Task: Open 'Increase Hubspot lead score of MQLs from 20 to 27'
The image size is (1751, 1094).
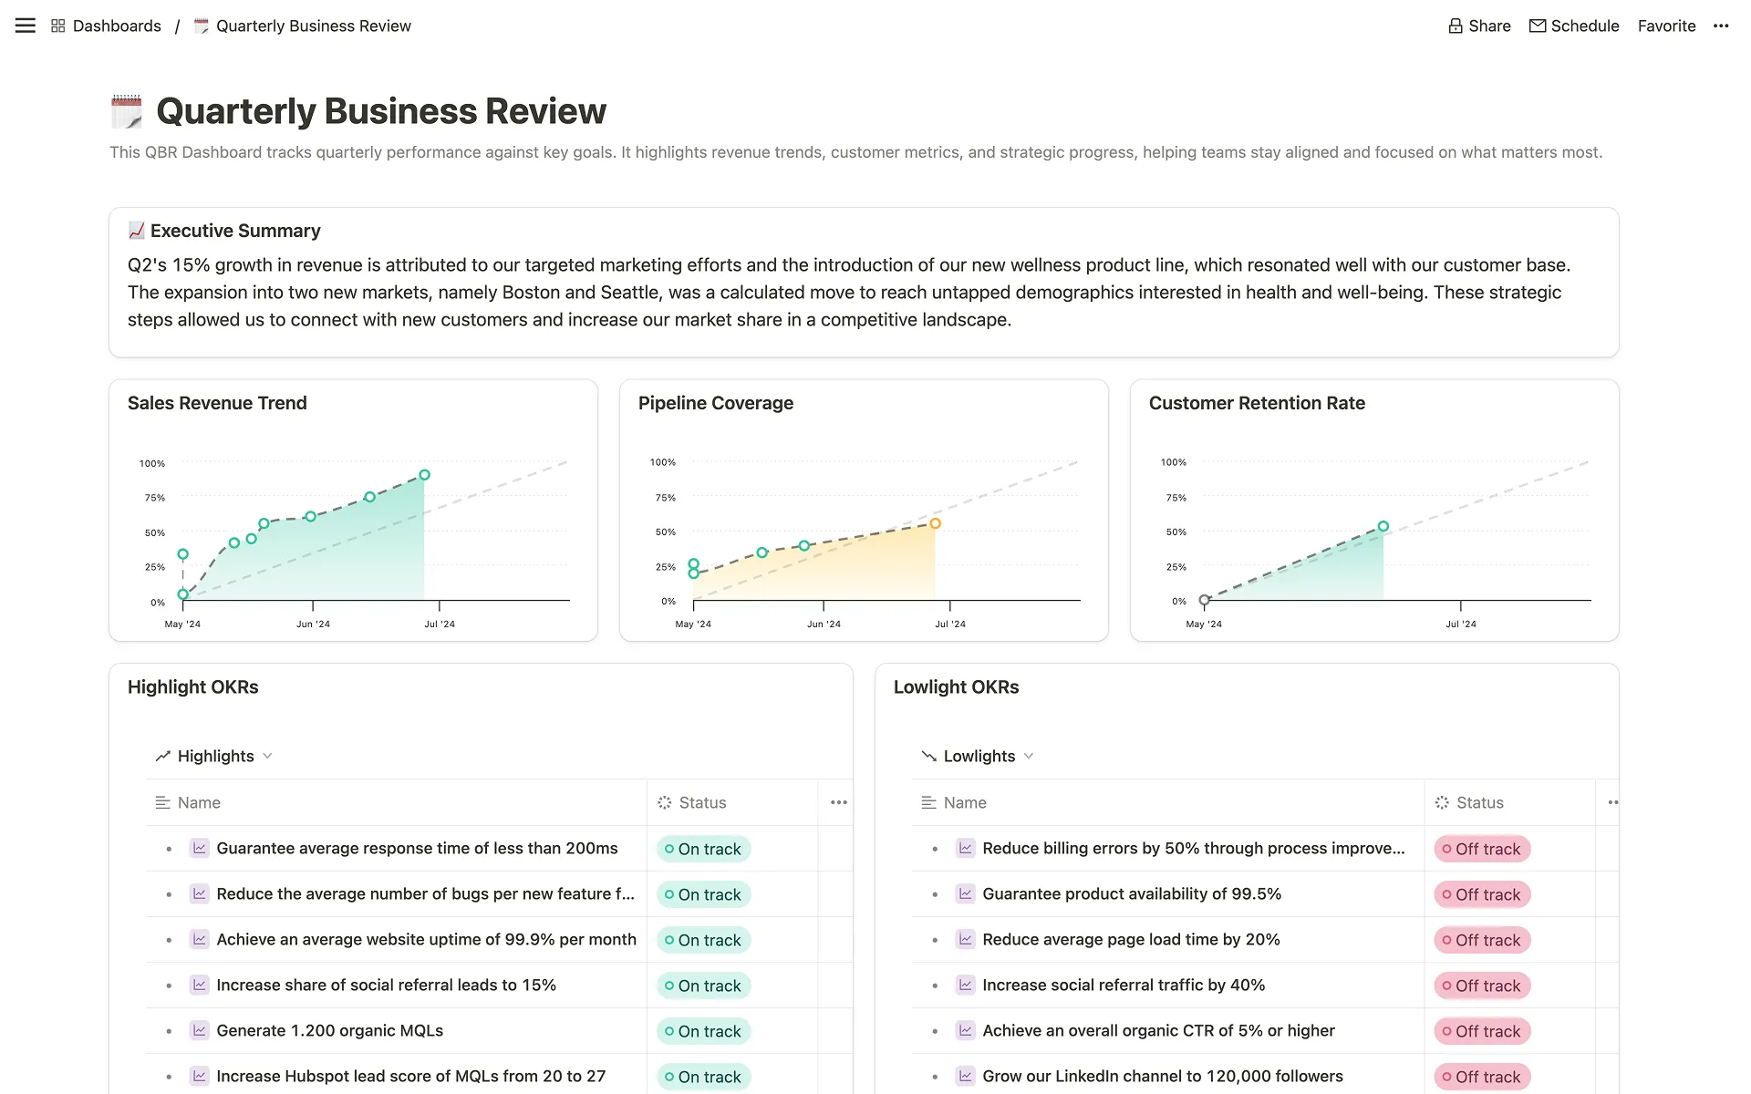Action: click(410, 1076)
